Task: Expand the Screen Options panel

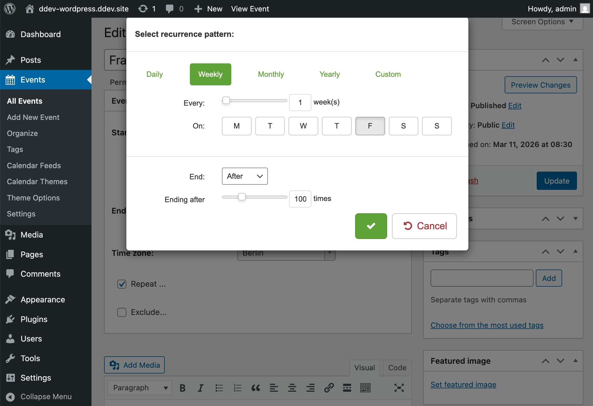Action: pos(542,22)
